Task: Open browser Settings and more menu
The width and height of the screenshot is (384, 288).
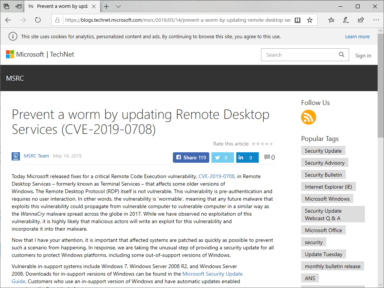Action: (x=375, y=20)
